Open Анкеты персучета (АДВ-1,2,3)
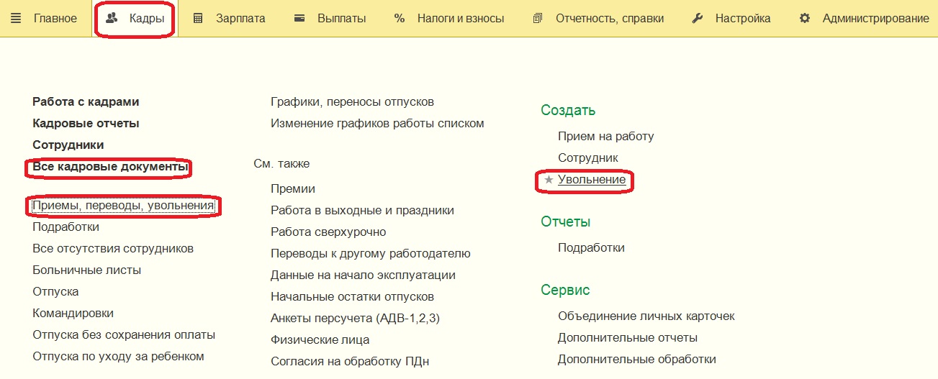 coord(355,319)
